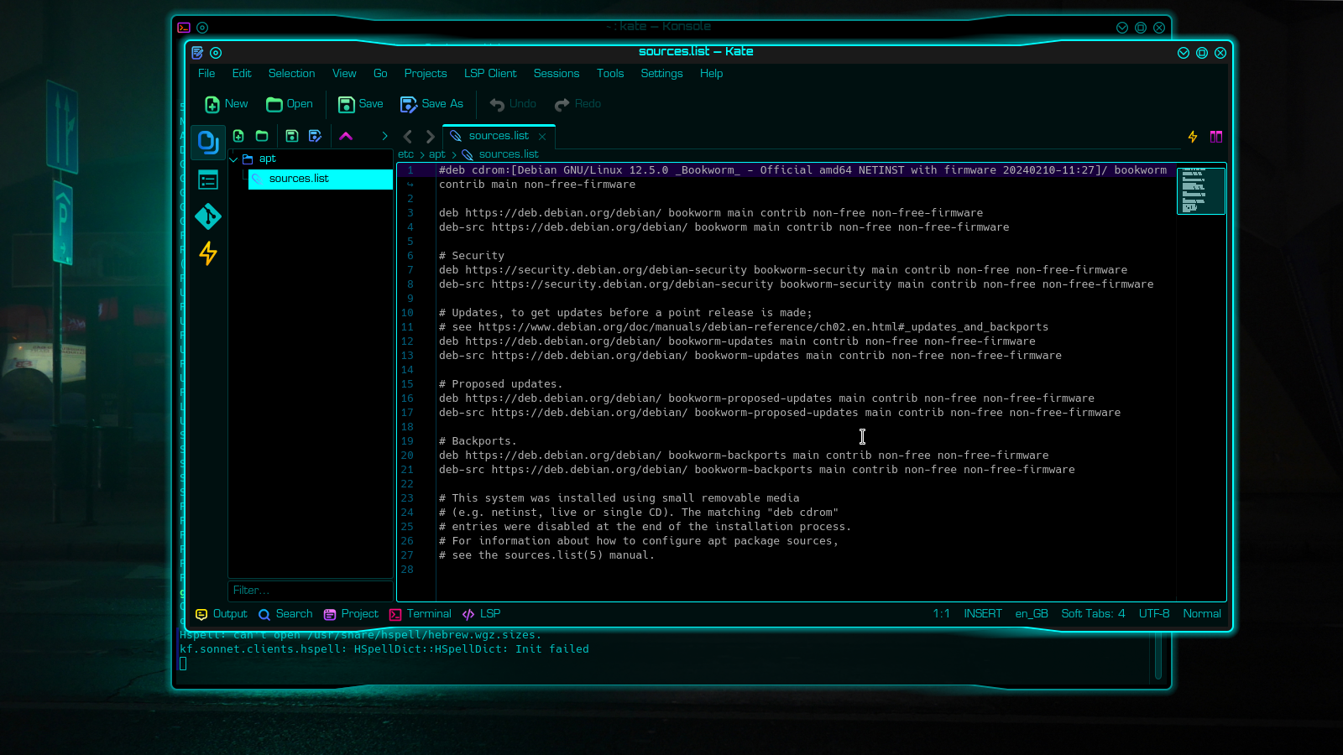Expand Documents panel toolbar overflow chevron

coord(384,136)
